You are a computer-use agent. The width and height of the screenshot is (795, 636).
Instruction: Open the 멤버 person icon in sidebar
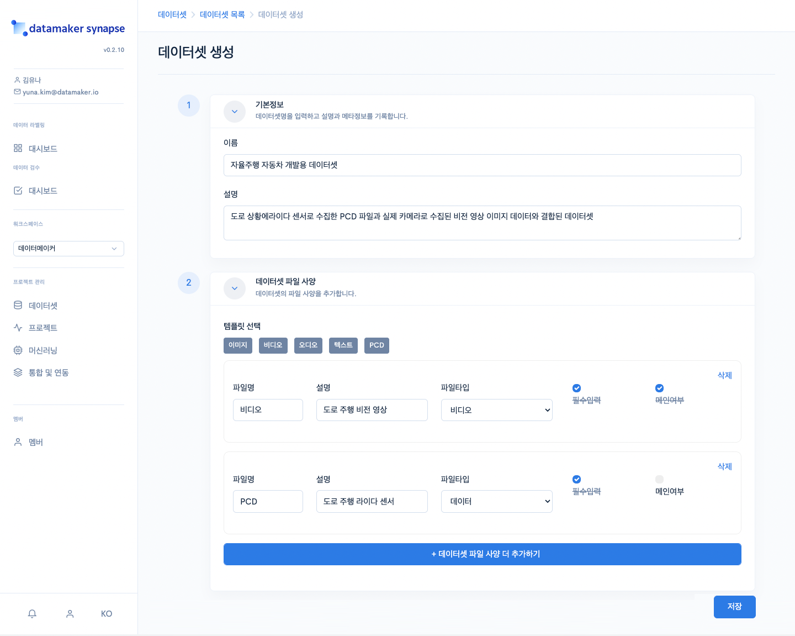18,442
